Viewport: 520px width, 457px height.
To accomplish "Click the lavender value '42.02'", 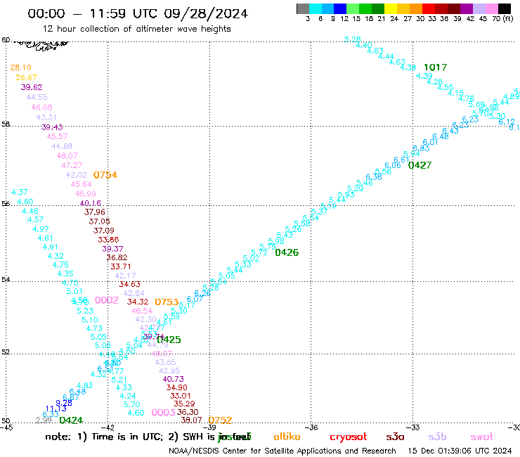I will pos(77,175).
